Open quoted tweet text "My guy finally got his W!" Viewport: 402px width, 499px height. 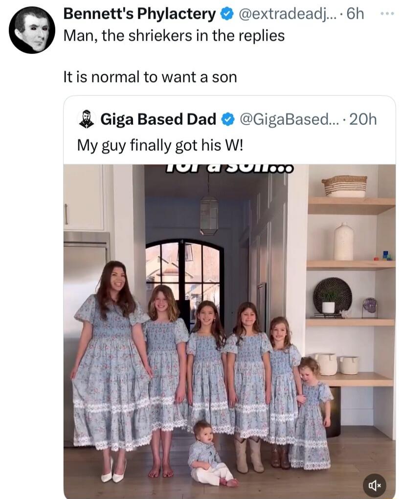(160, 146)
